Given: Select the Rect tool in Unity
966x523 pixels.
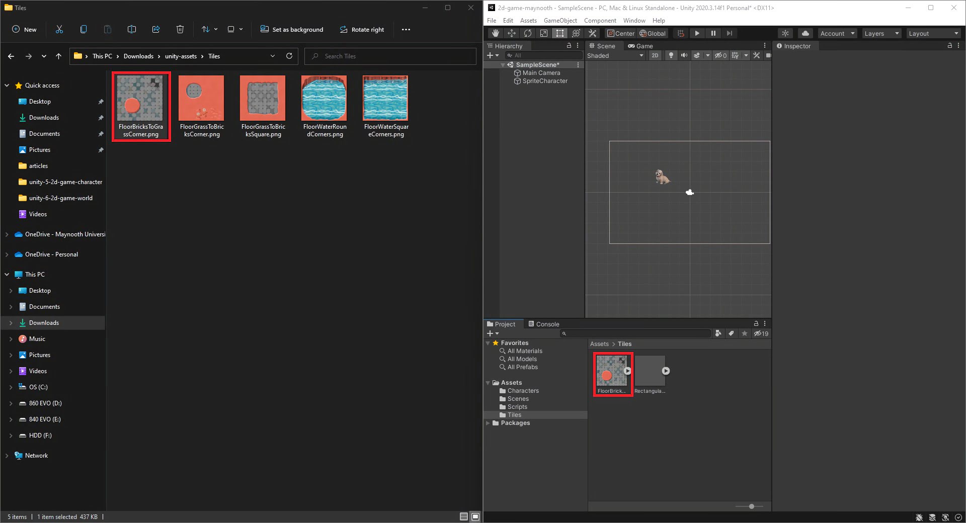Looking at the screenshot, I should tap(559, 33).
